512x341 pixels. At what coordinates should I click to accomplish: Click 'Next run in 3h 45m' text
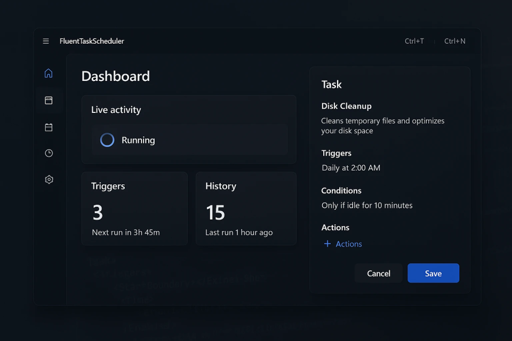[x=126, y=232]
